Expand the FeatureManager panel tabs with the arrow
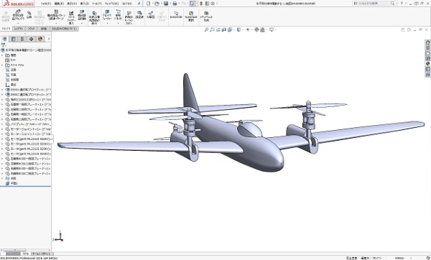The width and height of the screenshot is (431, 260). click(x=49, y=39)
